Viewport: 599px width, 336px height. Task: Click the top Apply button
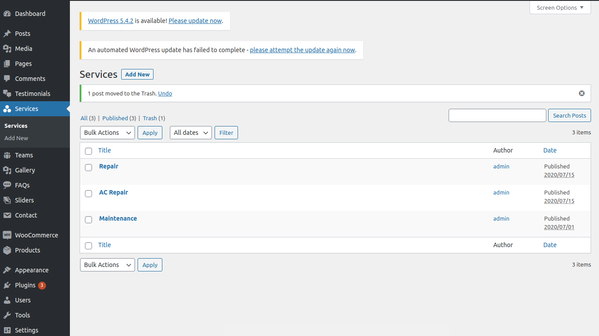150,133
